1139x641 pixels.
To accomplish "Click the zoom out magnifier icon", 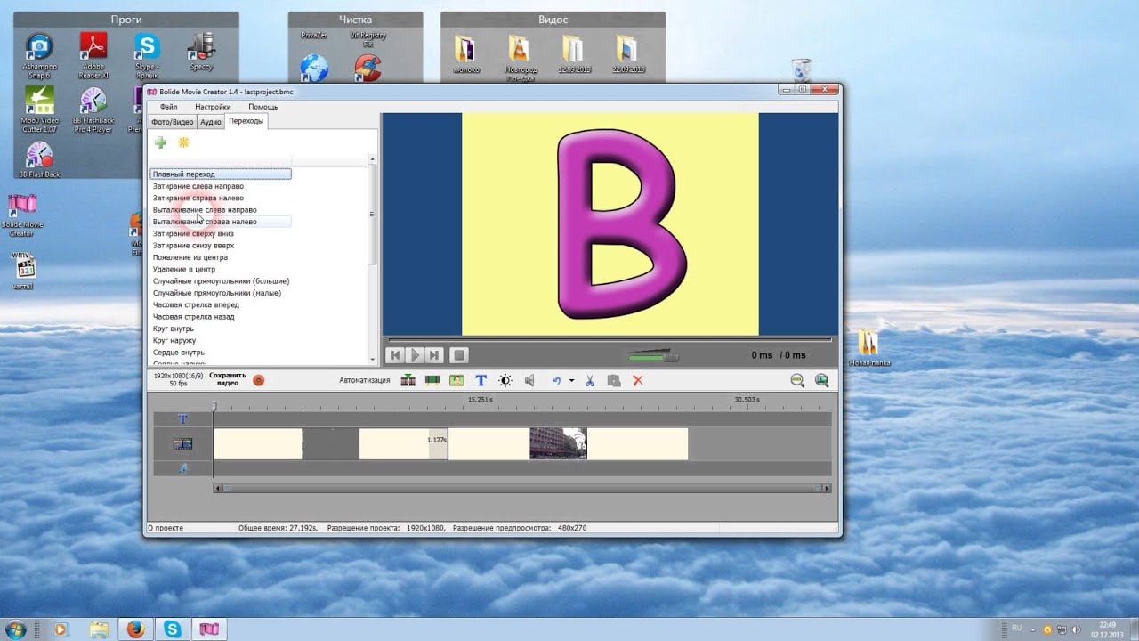I will click(797, 380).
